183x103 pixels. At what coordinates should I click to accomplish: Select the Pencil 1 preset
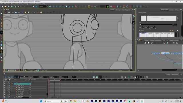pyautogui.click(x=143, y=35)
